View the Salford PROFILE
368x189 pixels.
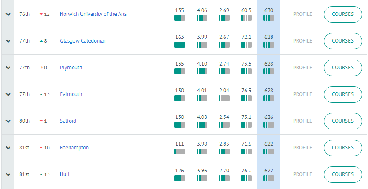click(x=303, y=121)
